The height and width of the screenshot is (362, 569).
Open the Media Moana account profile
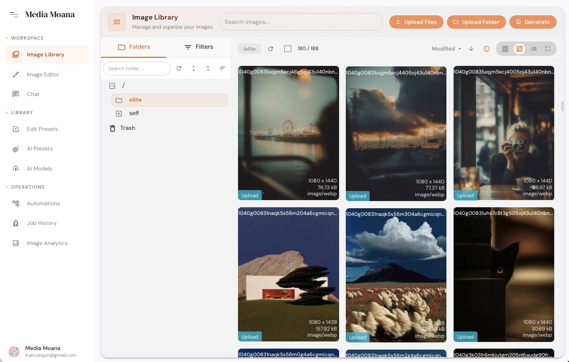coord(42,351)
